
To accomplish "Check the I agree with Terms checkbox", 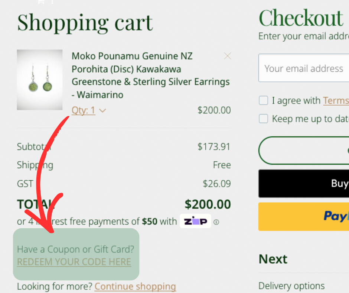I will pyautogui.click(x=263, y=100).
